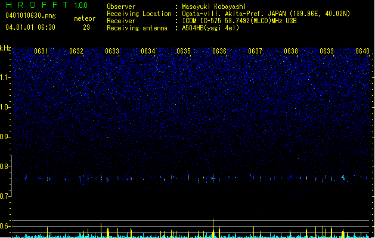
Task: Click the 0639 time marker
Action: point(327,51)
